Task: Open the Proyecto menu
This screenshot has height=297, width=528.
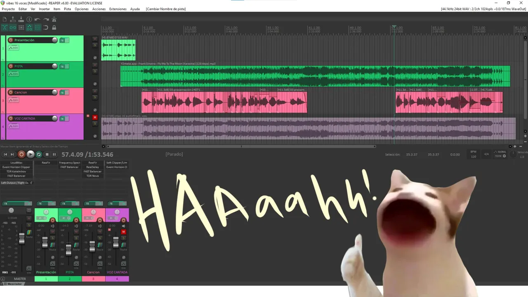Action: pos(8,9)
